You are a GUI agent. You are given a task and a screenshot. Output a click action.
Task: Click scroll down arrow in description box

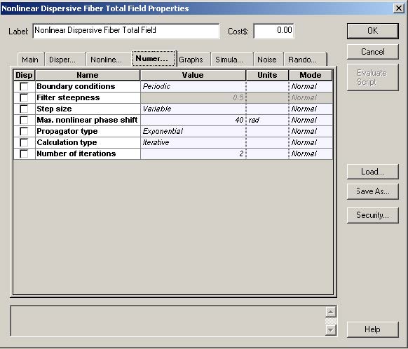[x=330, y=330]
